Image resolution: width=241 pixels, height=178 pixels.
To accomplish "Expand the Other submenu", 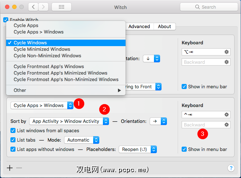I will (66, 90).
